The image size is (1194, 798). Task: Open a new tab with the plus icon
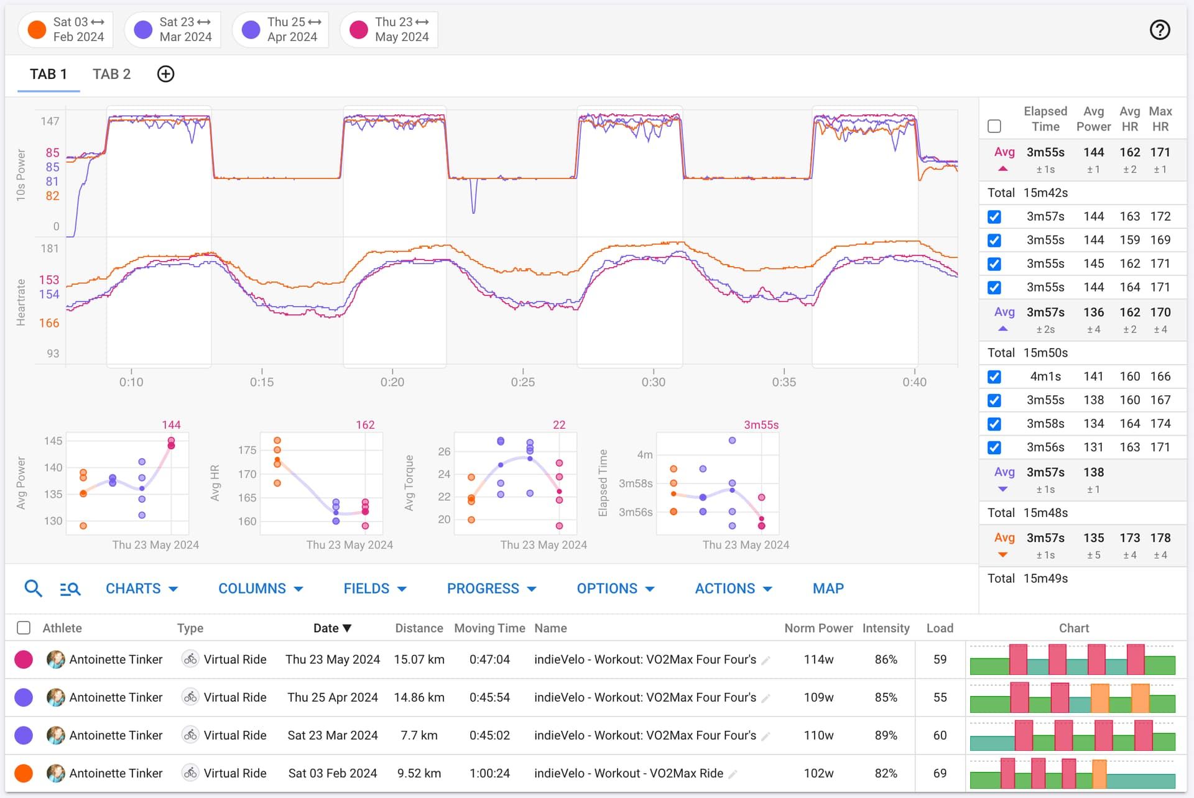point(165,74)
